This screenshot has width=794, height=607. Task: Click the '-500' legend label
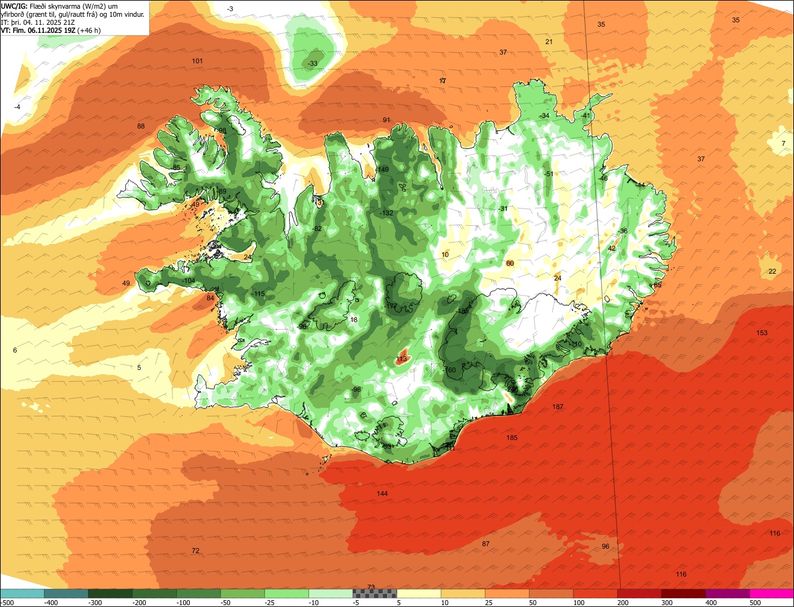tap(7, 603)
